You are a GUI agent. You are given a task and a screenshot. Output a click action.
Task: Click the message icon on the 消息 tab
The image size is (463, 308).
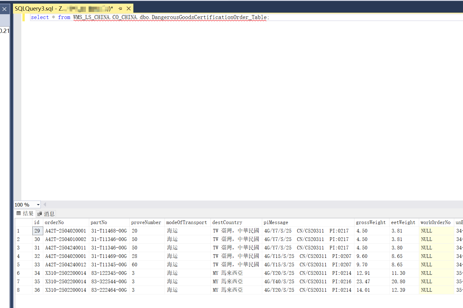click(40, 214)
